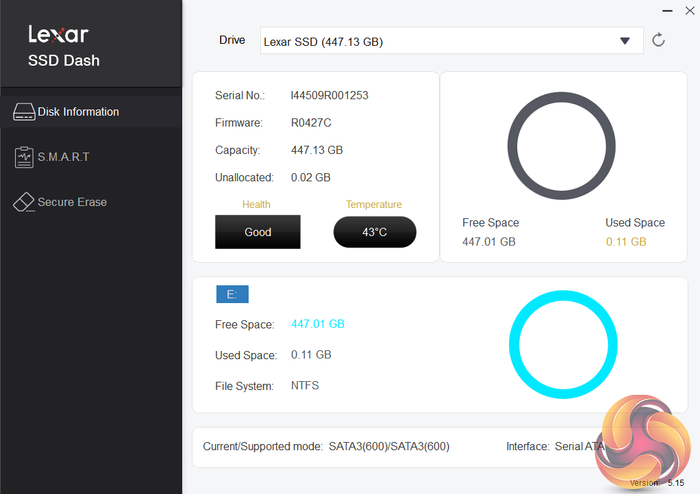Select the E: partition badge

(232, 294)
